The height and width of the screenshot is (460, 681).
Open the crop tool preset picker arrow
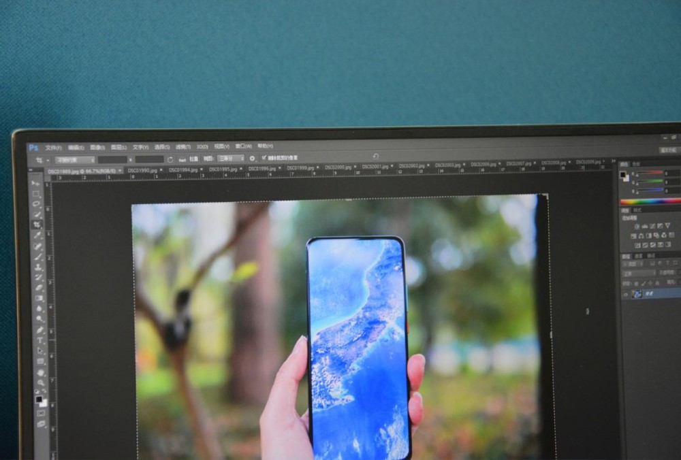48,160
